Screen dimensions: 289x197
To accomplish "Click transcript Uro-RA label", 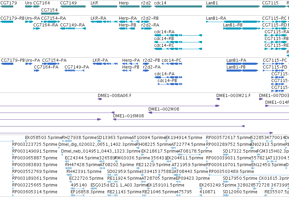I will 33,18.
